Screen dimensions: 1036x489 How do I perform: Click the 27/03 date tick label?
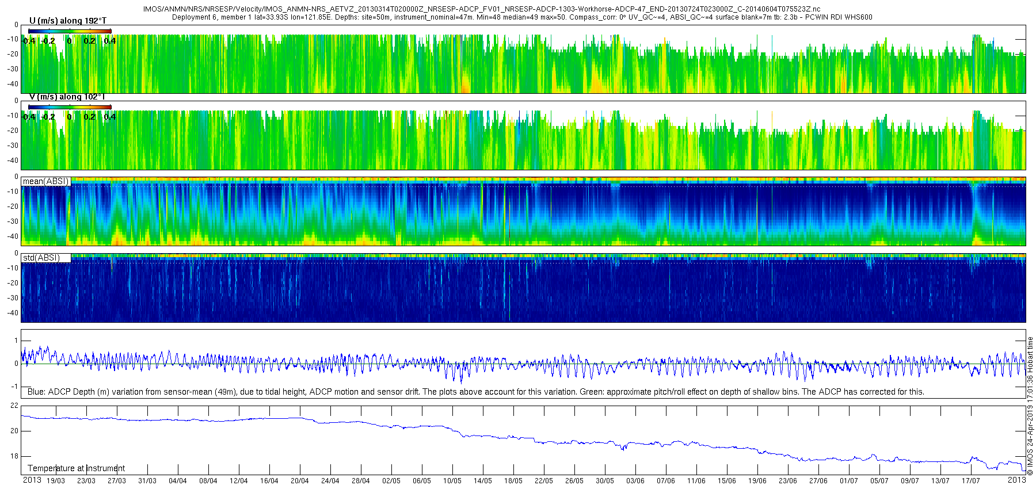click(117, 481)
